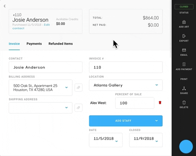The height and width of the screenshot is (156, 196).
Task: Click the Invoice # field showing 110
Action: click(x=126, y=67)
